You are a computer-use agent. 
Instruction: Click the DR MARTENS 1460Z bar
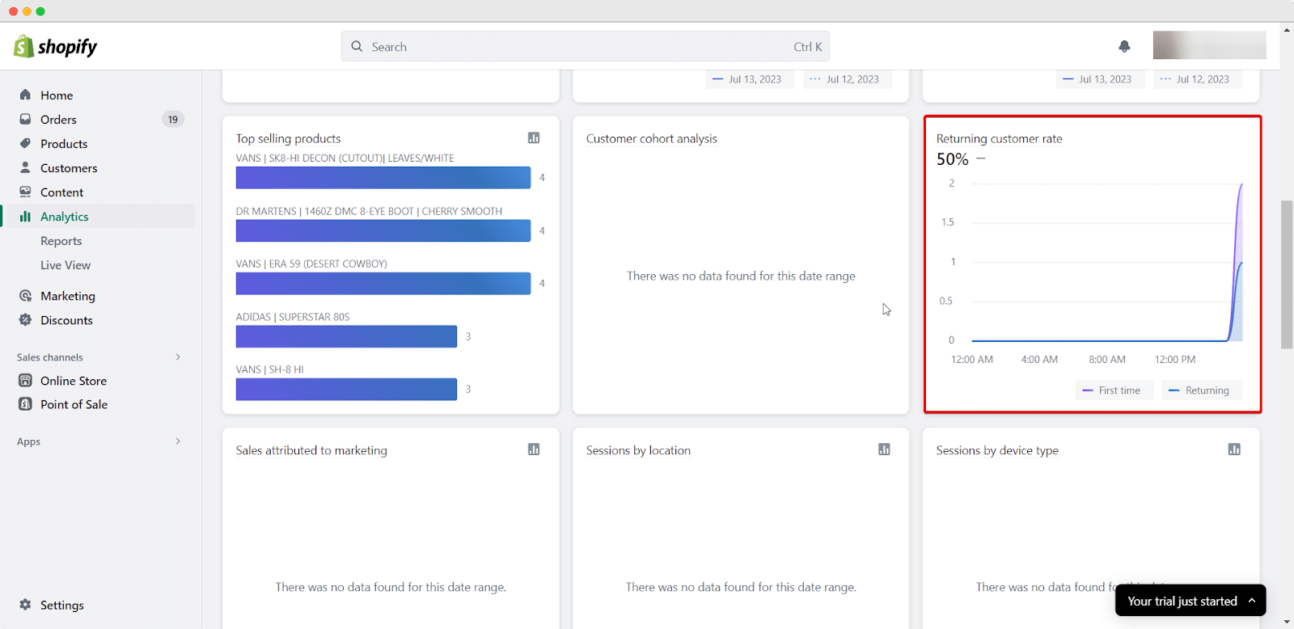[383, 230]
